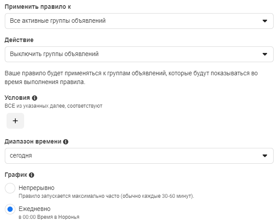Click the Диапазон времени heading text
The height and width of the screenshot is (221, 278).
coord(33,142)
